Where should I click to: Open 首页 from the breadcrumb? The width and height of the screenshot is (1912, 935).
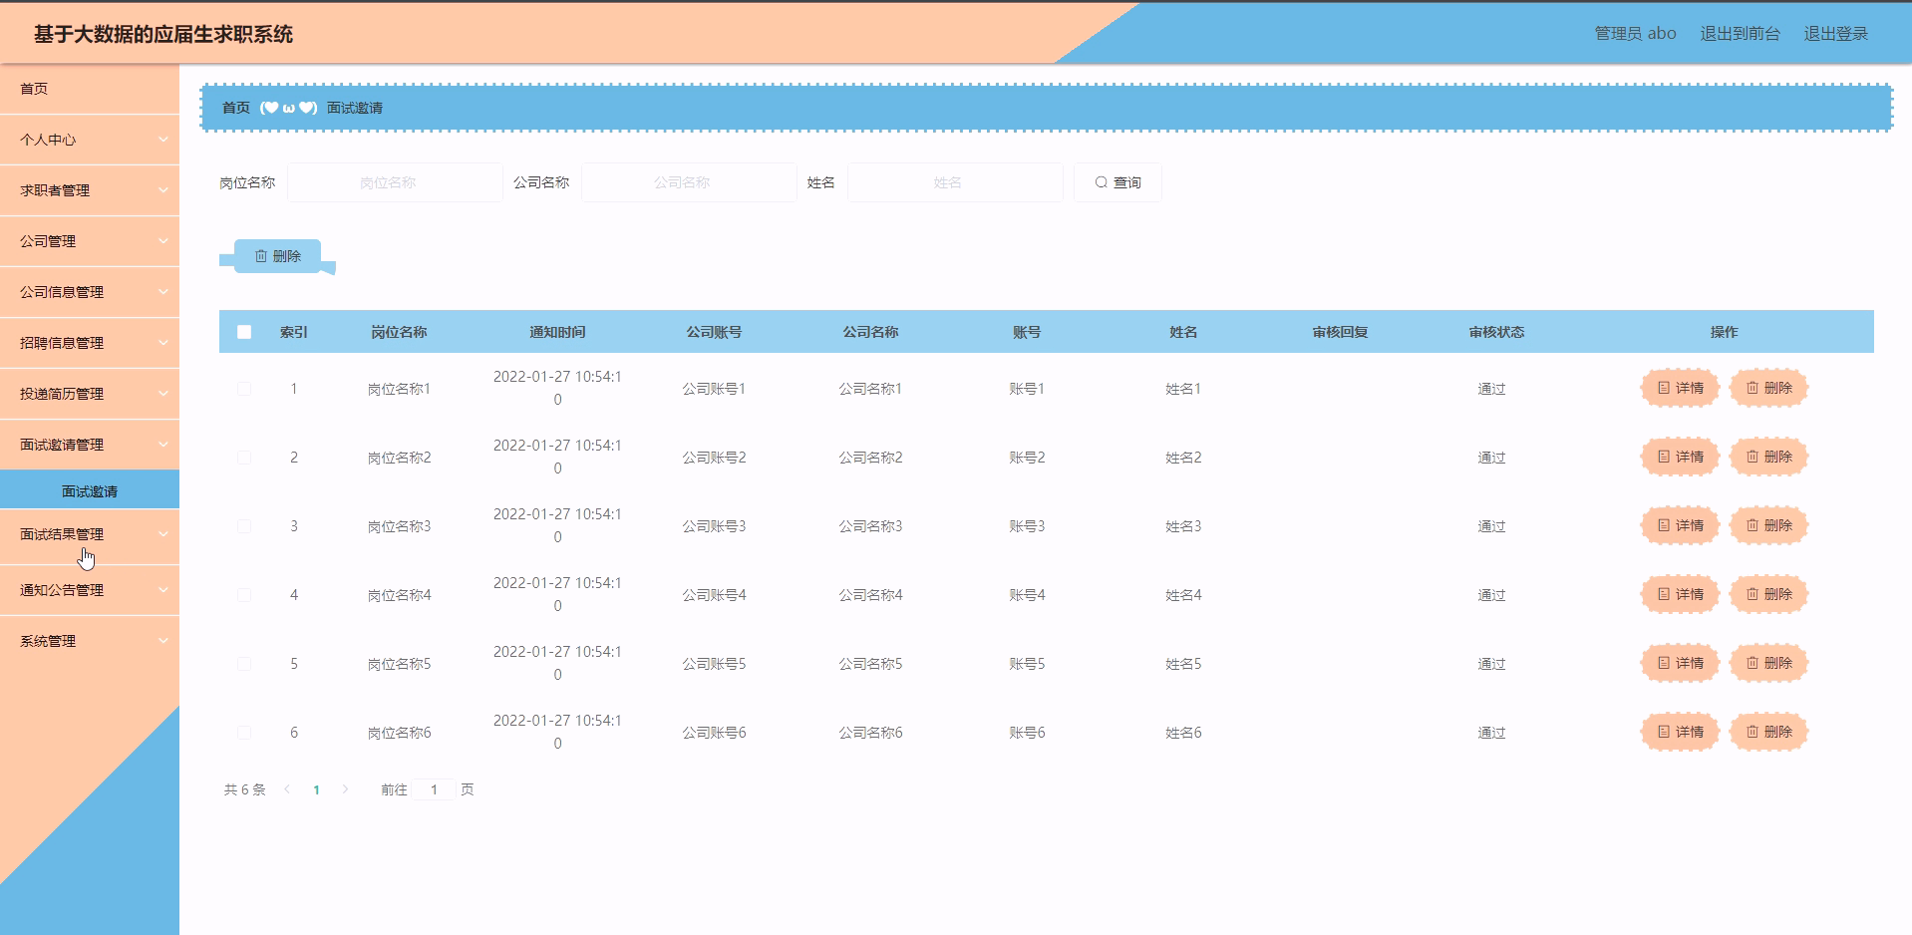coord(235,107)
